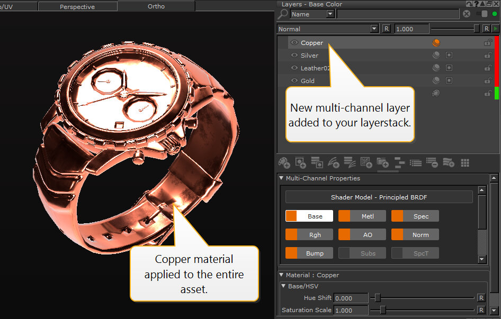Image resolution: width=501 pixels, height=319 pixels.
Task: Collapse the Multi-Channel Properties section
Action: pos(282,178)
